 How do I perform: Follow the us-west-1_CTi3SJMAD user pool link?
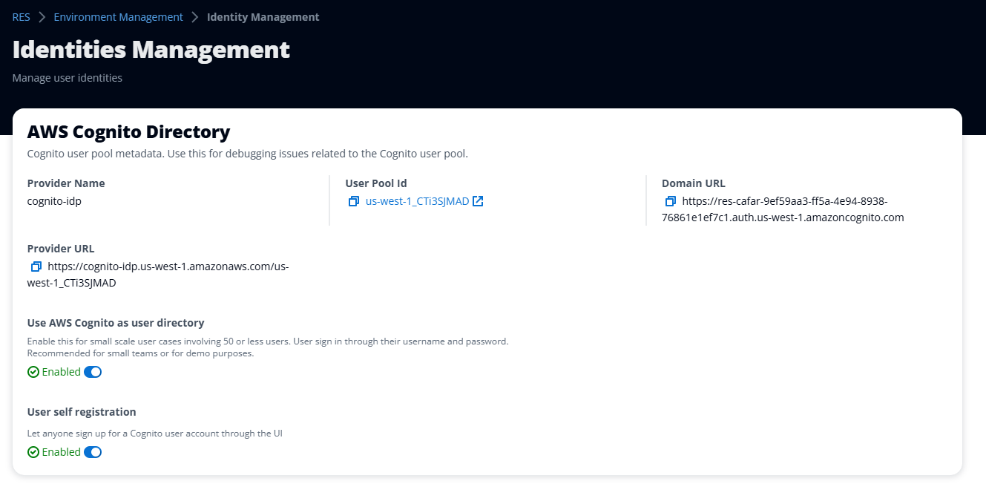pos(415,200)
